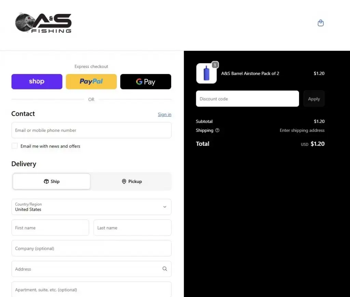Open the shopping bag cart icon
The image size is (350, 297).
[321, 23]
